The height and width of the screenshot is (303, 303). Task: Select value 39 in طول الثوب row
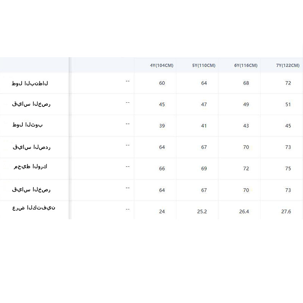tap(162, 126)
